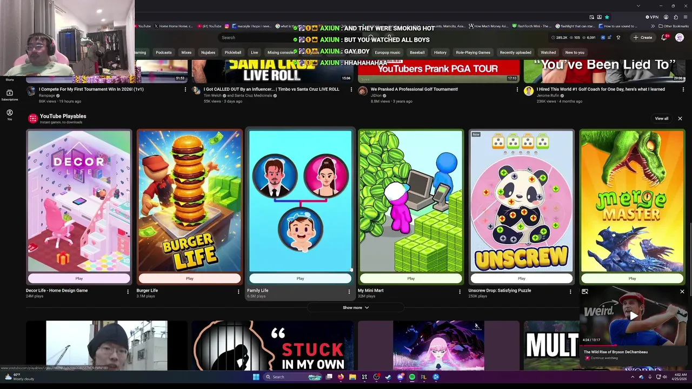The image size is (692, 389).
Task: Click Jerome Rufin channel avatar
Action: click(x=528, y=91)
